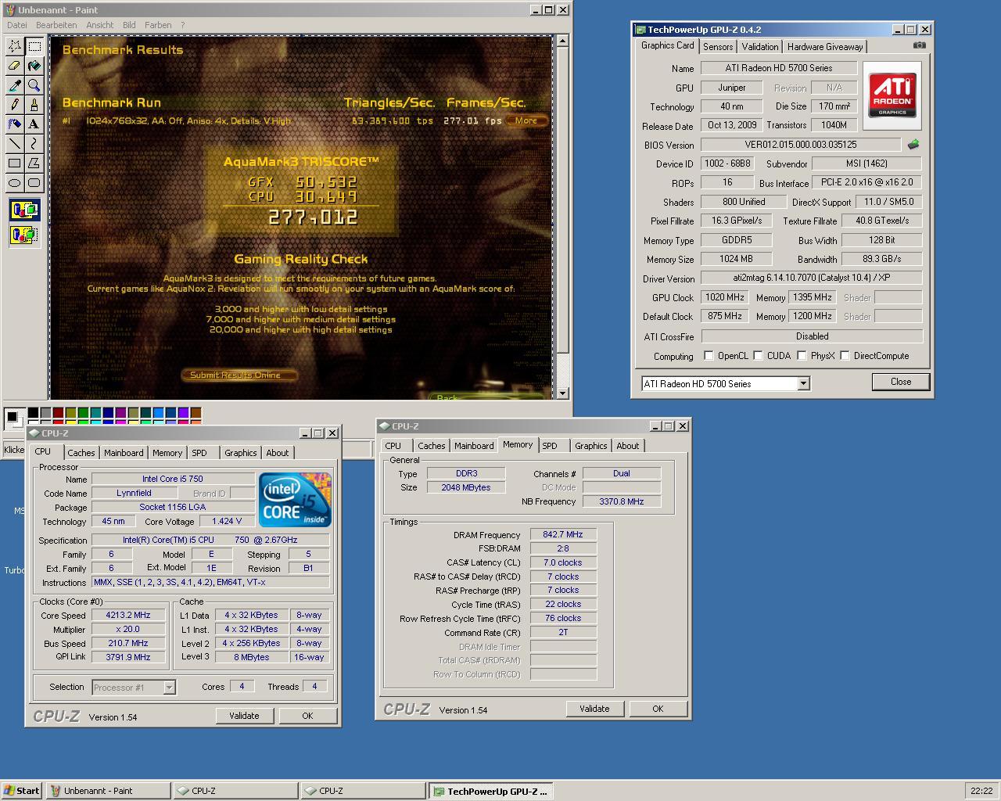Open the Datei menu in Paint

pyautogui.click(x=16, y=25)
